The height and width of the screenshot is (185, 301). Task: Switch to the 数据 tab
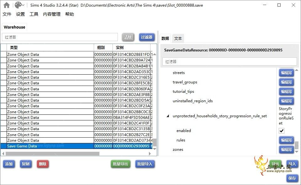165,38
